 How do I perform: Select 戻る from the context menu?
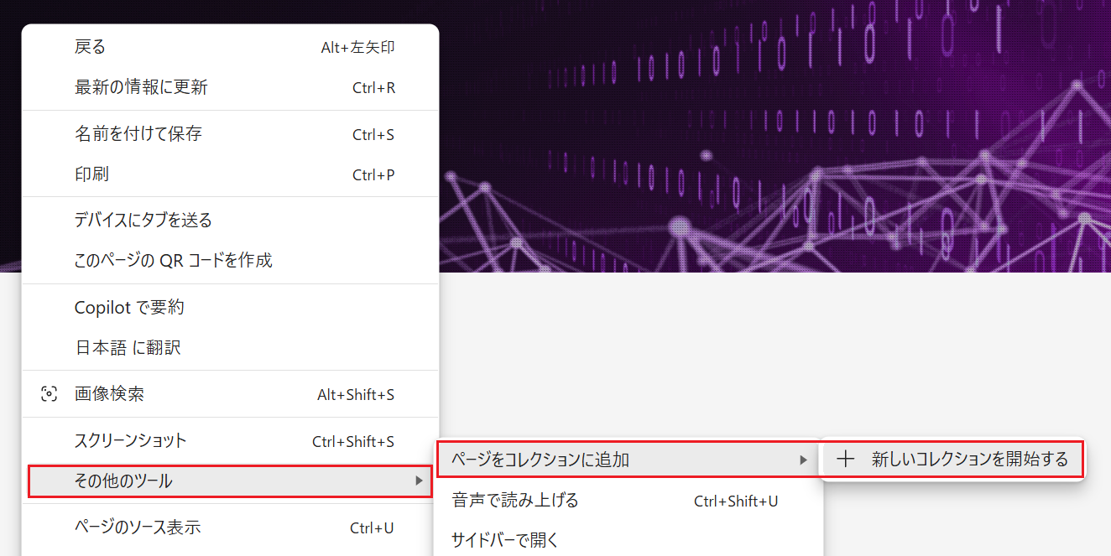click(x=91, y=47)
